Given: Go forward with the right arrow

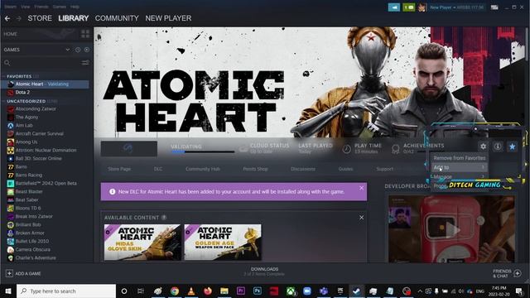Looking at the screenshot, I should click(x=19, y=18).
